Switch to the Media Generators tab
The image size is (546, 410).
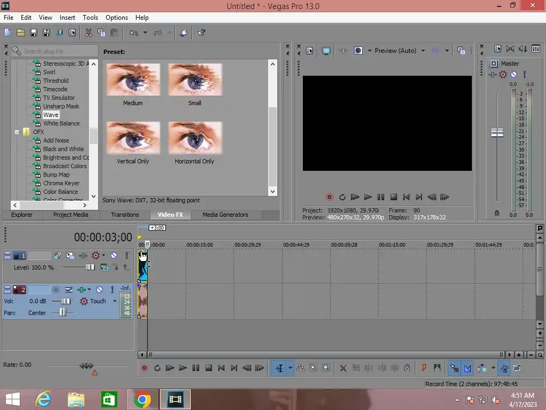[226, 215]
